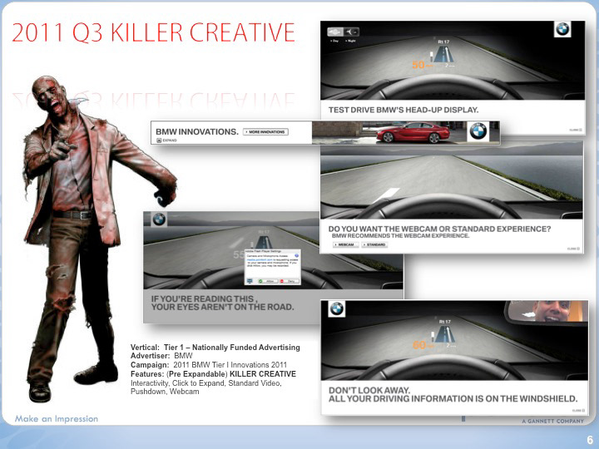
Task: Click 'Features: (Pre Expandable) KILLER CREATIVE' line
Action: [x=213, y=374]
